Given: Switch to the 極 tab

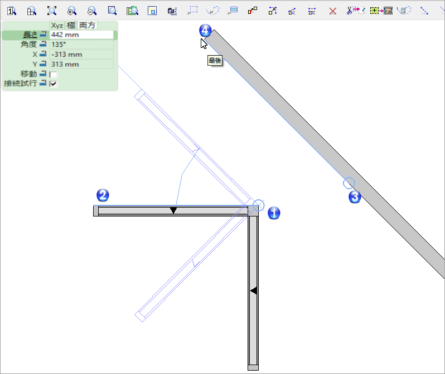Looking at the screenshot, I should click(x=71, y=26).
